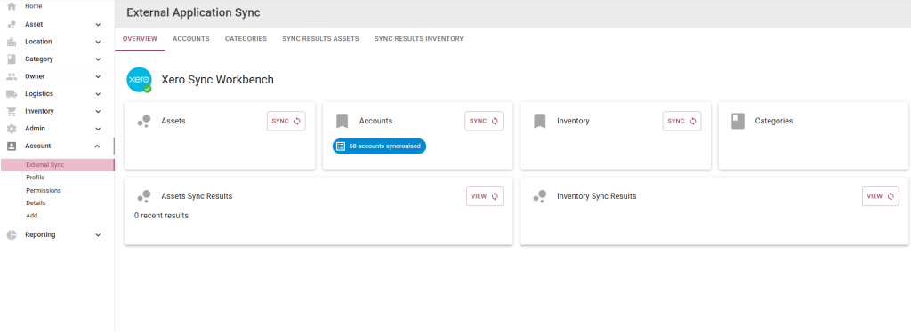The width and height of the screenshot is (911, 332).
Task: Expand the Logistics menu chevron
Action: tap(98, 94)
